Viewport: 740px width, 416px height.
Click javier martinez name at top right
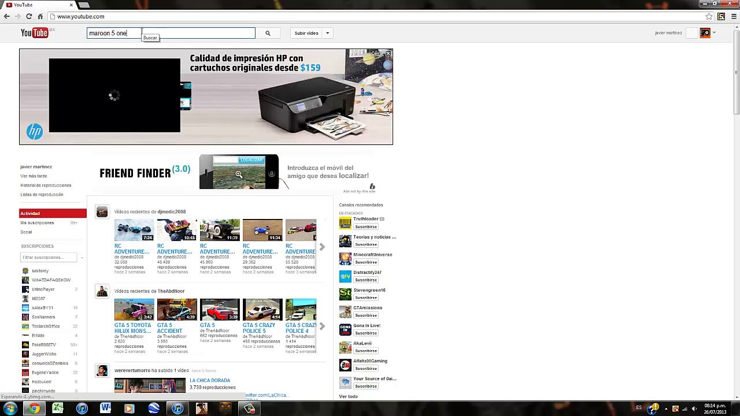[668, 33]
